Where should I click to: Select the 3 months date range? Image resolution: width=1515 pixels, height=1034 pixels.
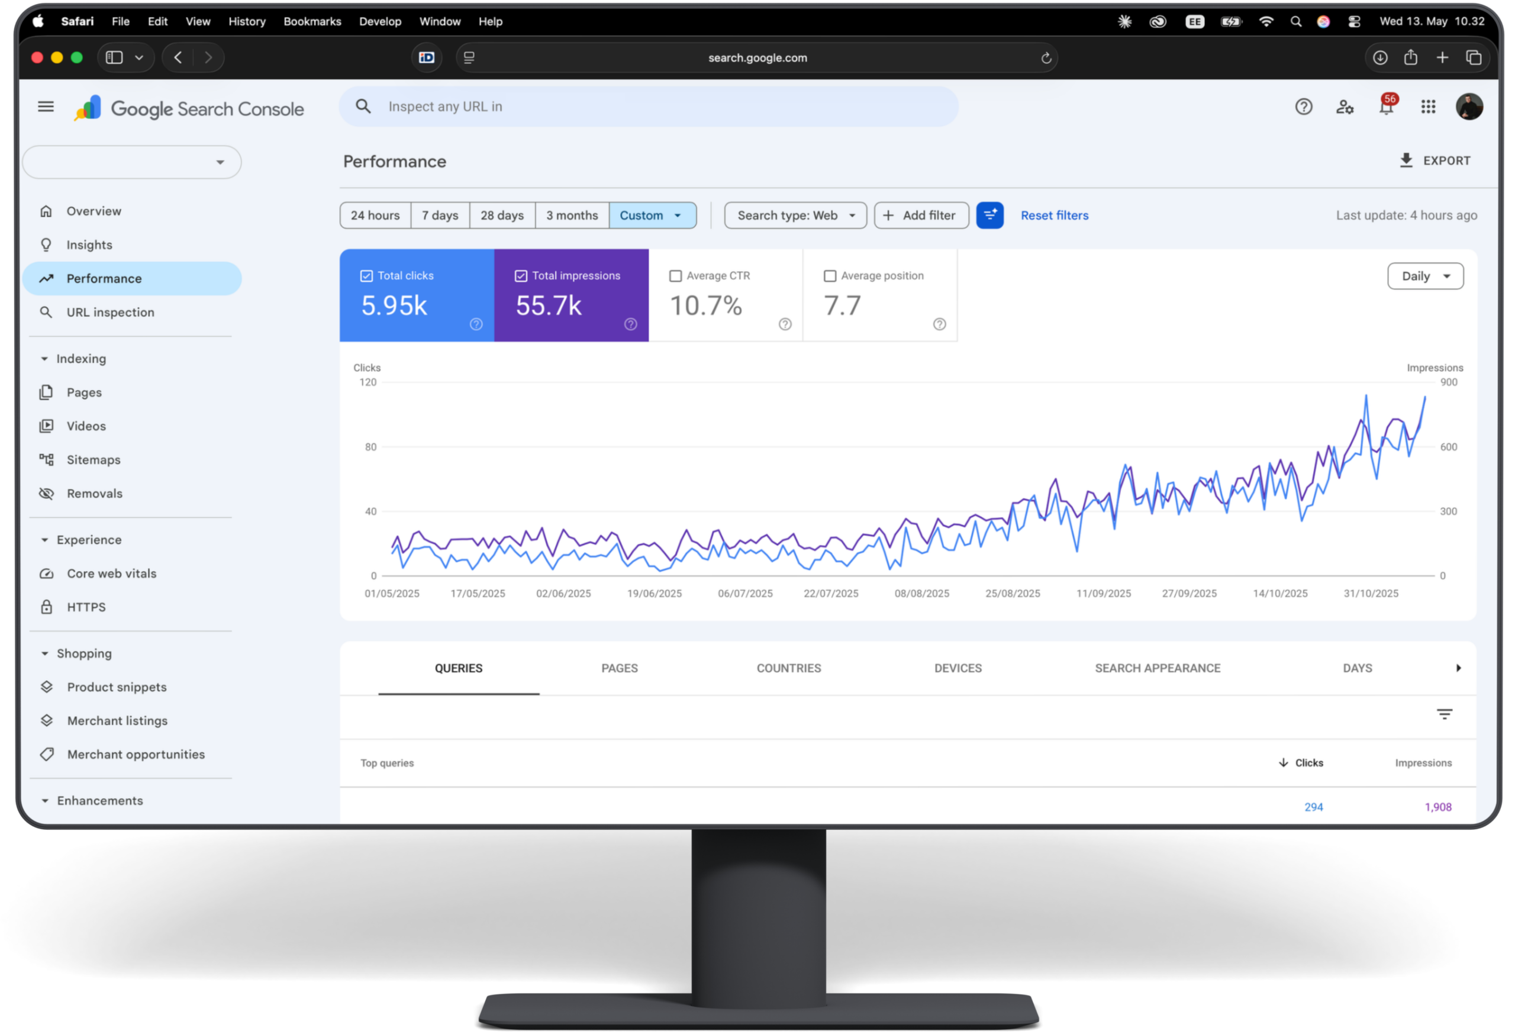tap(572, 215)
